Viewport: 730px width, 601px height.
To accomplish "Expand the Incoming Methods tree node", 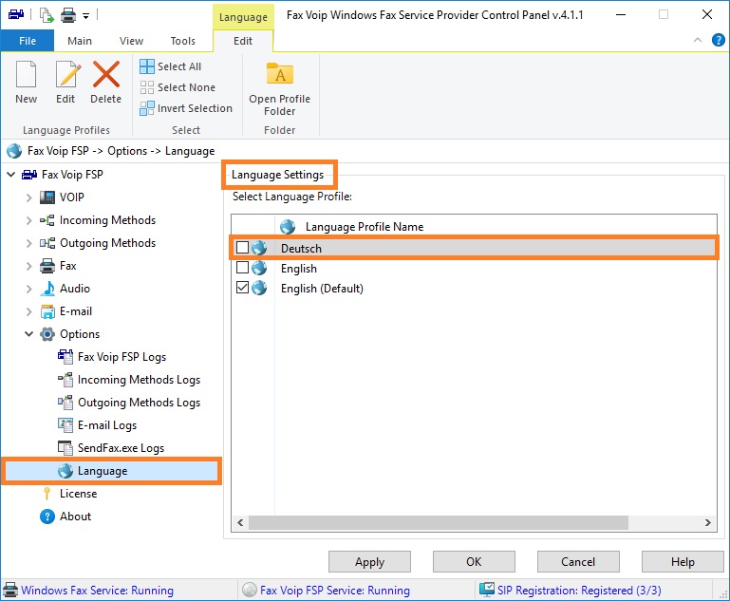I will point(28,220).
